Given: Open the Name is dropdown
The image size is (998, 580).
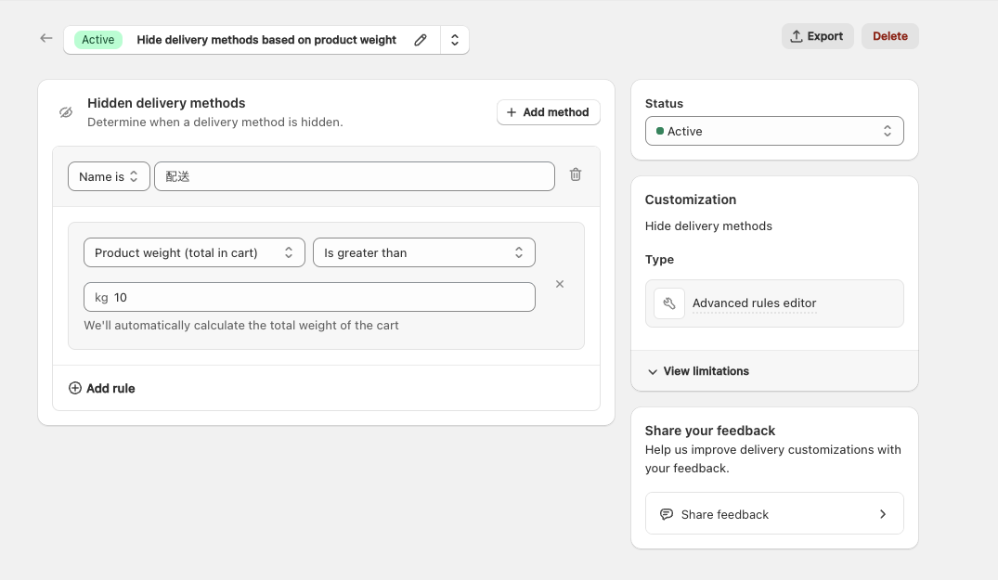Looking at the screenshot, I should [x=109, y=176].
